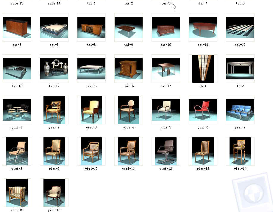Select the tai-17 square table thumbnail
Screen dimensions: 273x212
click(x=166, y=69)
